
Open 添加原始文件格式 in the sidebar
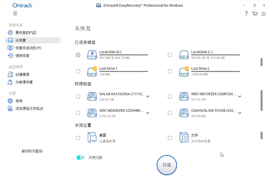pos(33,108)
